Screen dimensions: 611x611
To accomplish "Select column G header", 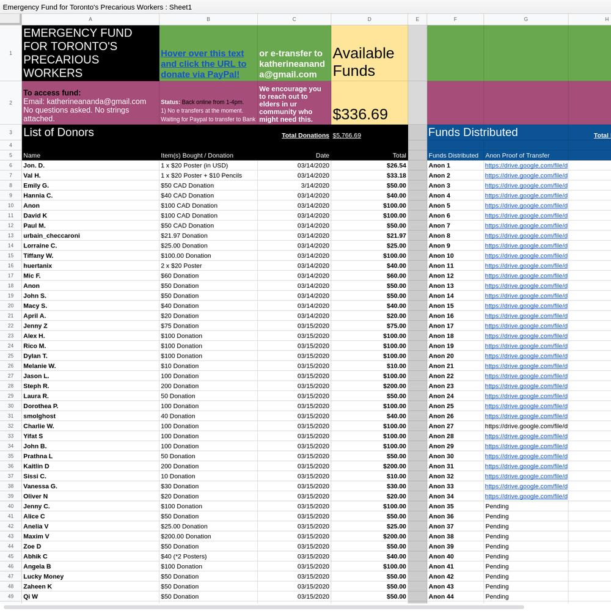I will (525, 19).
